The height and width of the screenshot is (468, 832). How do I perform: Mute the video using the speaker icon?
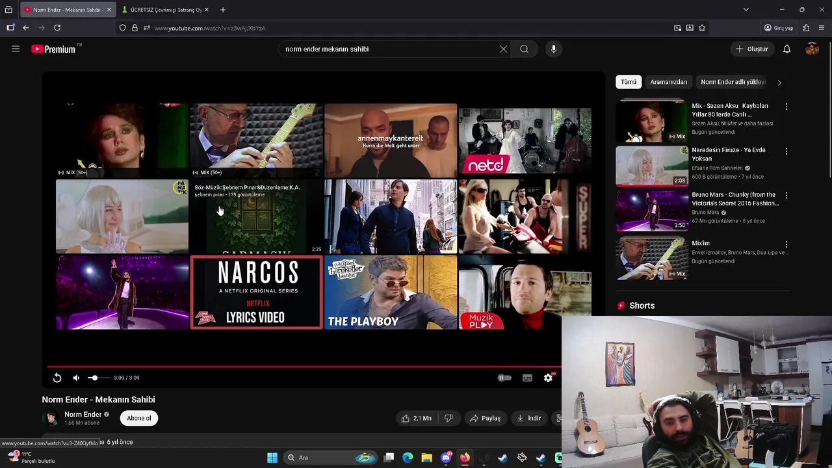(x=76, y=378)
